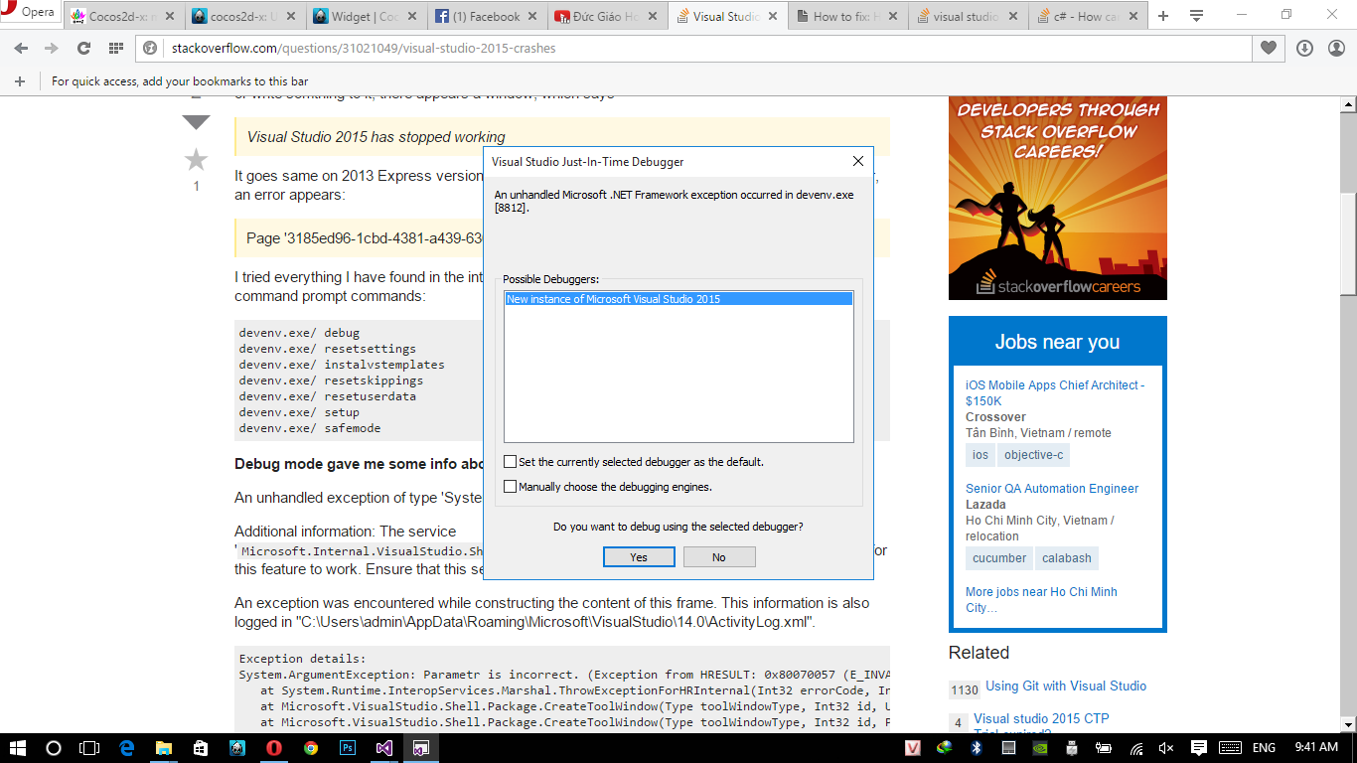Open the Windows Start menu
Image resolution: width=1357 pixels, height=763 pixels.
(18, 748)
